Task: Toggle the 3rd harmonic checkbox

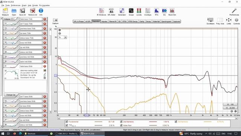Action: pyautogui.click(x=176, y=122)
